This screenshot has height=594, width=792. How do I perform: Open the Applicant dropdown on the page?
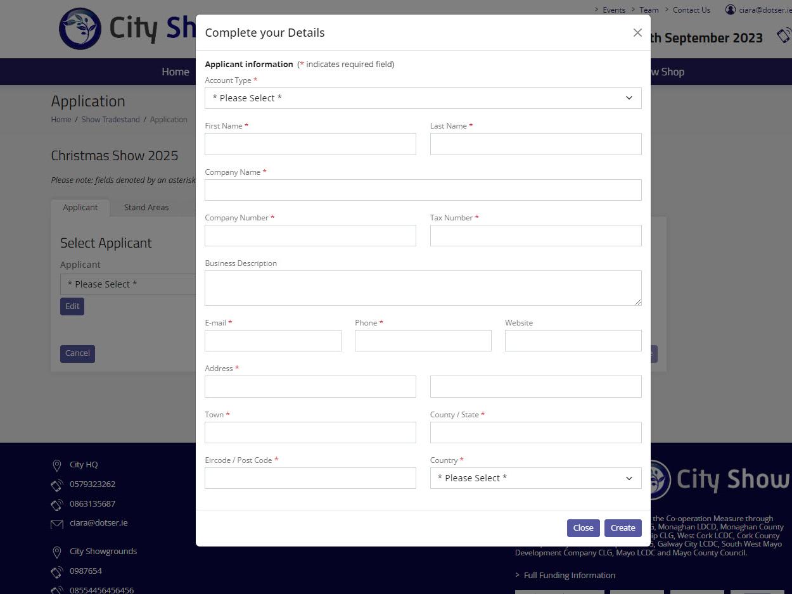tap(128, 284)
